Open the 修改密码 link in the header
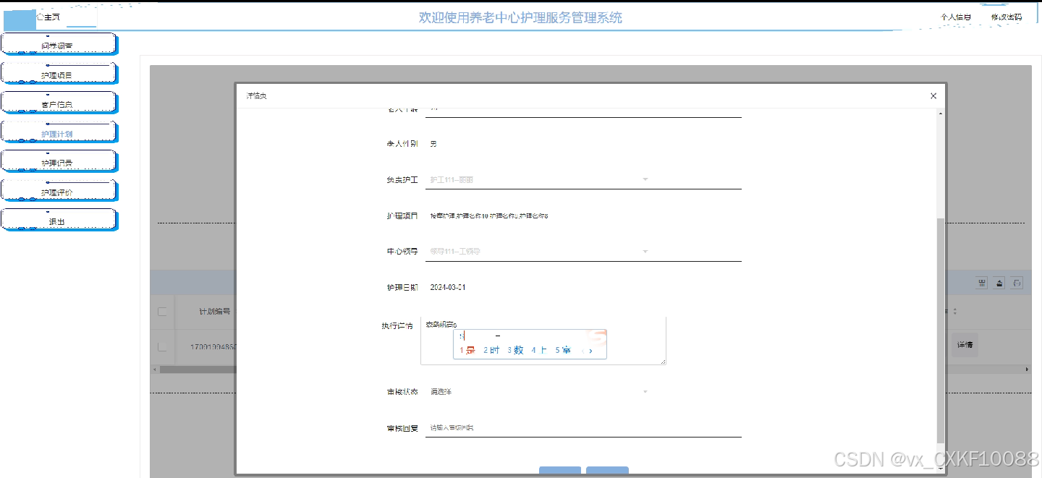Image resolution: width=1042 pixels, height=478 pixels. coord(1007,17)
